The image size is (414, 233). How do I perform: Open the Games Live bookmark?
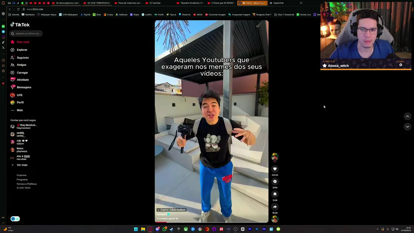(x=304, y=15)
